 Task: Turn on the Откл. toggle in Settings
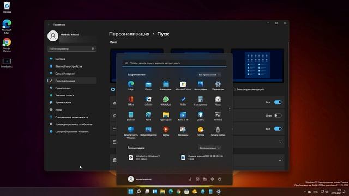[x=278, y=115]
